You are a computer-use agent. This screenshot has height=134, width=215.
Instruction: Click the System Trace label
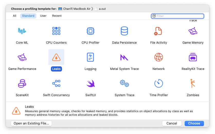pos(124,95)
